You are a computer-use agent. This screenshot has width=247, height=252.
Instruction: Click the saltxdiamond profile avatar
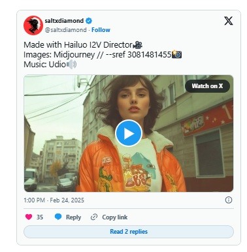tap(33, 25)
